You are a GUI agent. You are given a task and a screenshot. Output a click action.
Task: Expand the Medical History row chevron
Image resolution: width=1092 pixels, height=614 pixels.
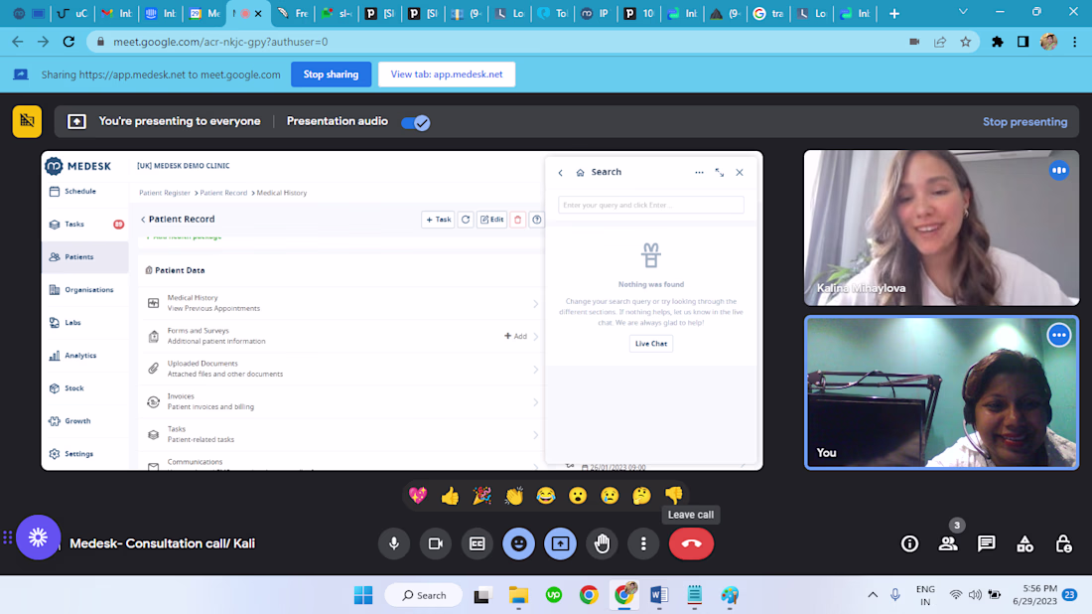[535, 304]
